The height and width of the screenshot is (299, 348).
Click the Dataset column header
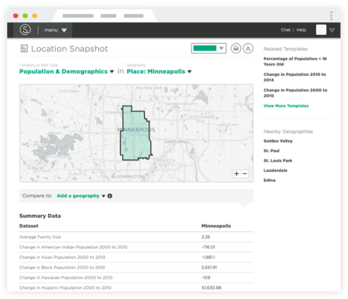click(29, 226)
